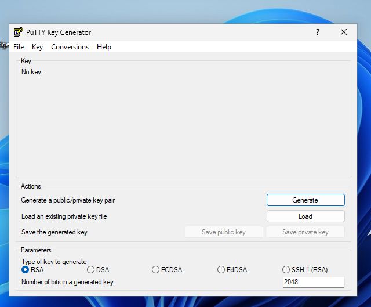
Task: Click Load to open existing private key
Action: [x=305, y=216]
